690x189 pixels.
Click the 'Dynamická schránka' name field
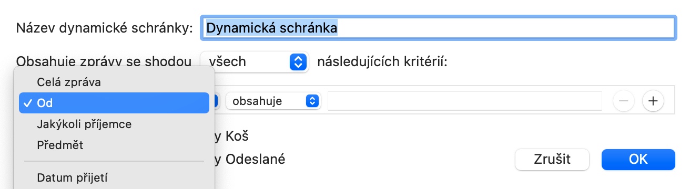tap(438, 28)
